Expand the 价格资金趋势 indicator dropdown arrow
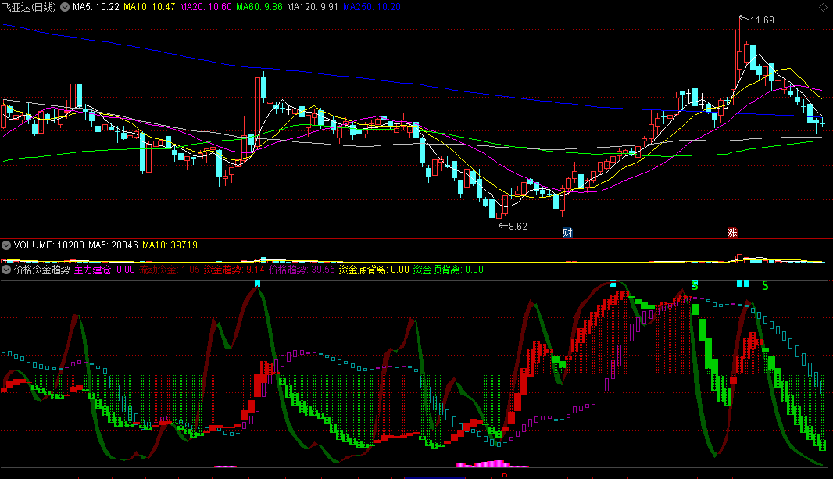The height and width of the screenshot is (479, 833). [6, 270]
